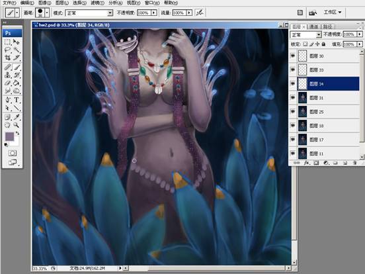Select the Crop tool

pyautogui.click(x=7, y=58)
